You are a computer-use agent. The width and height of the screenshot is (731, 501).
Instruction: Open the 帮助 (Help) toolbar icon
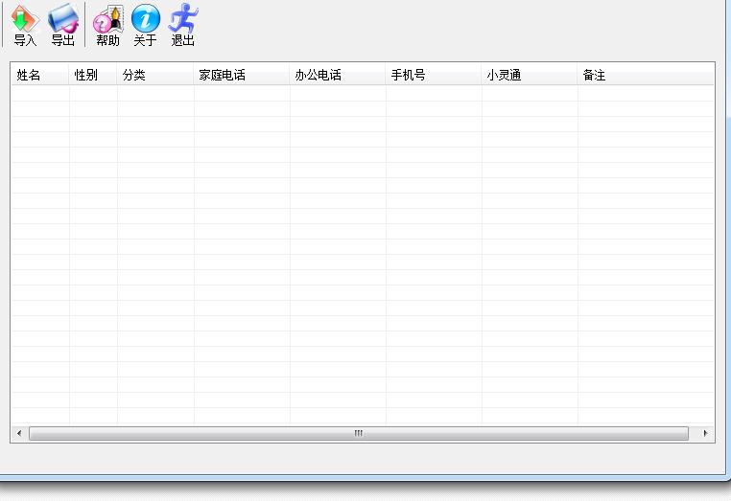(107, 25)
